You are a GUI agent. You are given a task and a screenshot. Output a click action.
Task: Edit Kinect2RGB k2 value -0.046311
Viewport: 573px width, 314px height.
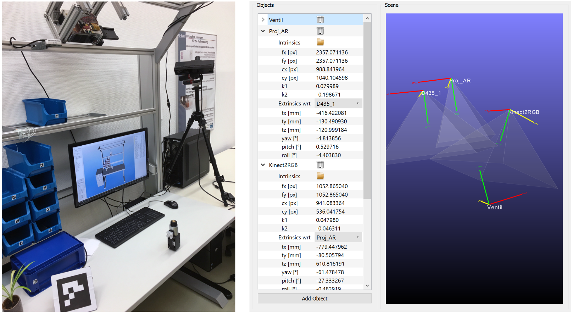point(328,229)
